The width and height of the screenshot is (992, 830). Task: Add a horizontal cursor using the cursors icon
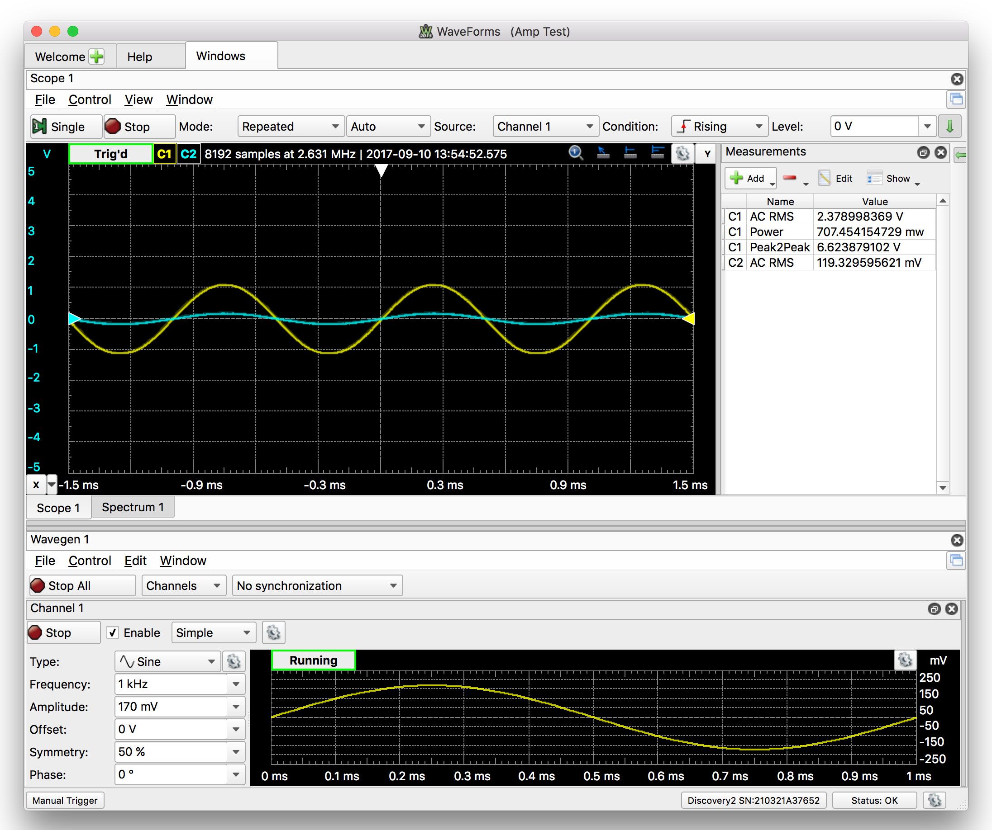click(629, 153)
